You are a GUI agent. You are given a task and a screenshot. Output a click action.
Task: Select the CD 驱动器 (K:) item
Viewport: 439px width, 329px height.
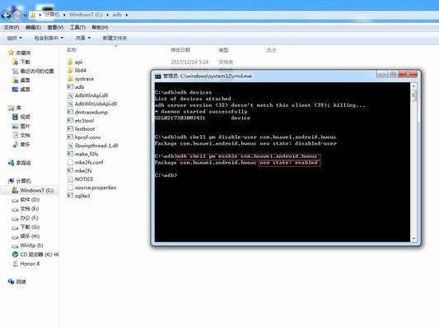(35, 254)
